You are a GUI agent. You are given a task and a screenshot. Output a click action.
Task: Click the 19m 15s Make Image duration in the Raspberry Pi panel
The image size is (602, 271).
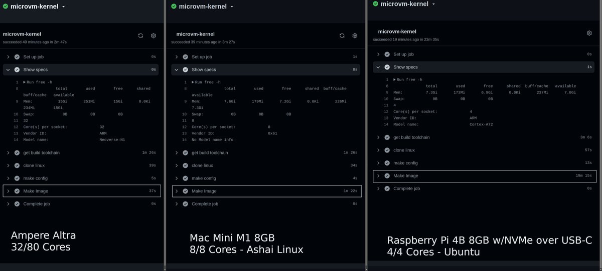coord(583,176)
